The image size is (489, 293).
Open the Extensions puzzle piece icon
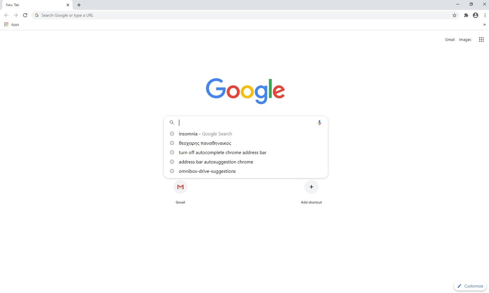click(x=466, y=15)
